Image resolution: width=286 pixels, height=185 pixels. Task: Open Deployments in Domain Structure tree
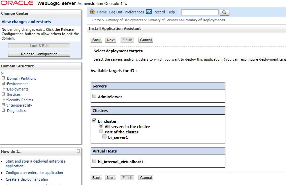click(18, 89)
